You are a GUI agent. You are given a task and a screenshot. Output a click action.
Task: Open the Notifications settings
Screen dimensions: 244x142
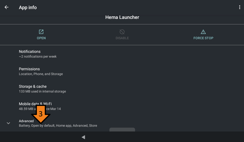click(122, 54)
